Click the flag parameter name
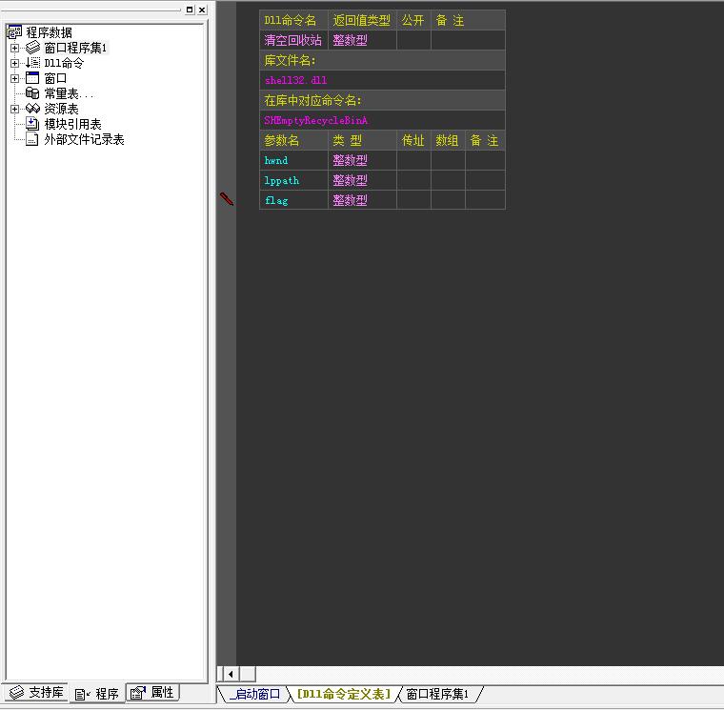The width and height of the screenshot is (724, 710). click(276, 200)
